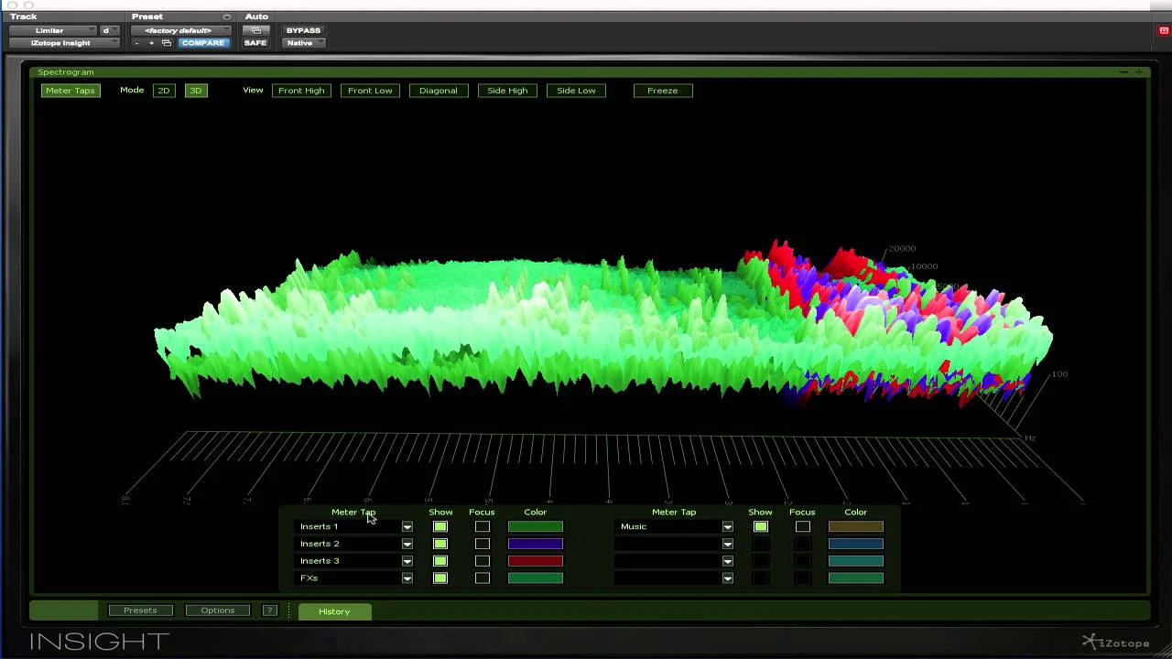This screenshot has width=1172, height=659.
Task: Open the Meter Taps panel
Action: pos(70,90)
